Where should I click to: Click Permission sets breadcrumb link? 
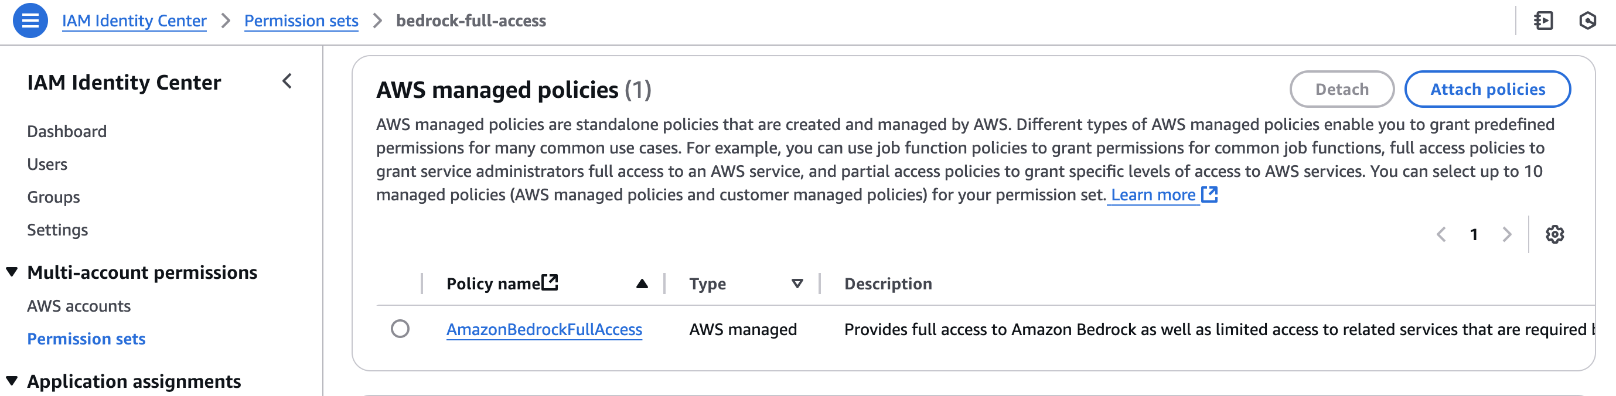[x=301, y=21]
